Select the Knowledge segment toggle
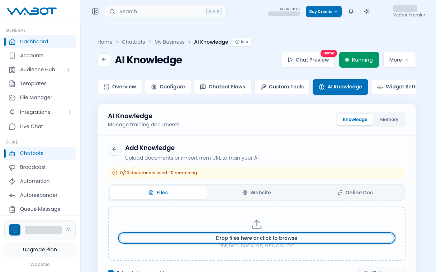 pyautogui.click(x=355, y=120)
